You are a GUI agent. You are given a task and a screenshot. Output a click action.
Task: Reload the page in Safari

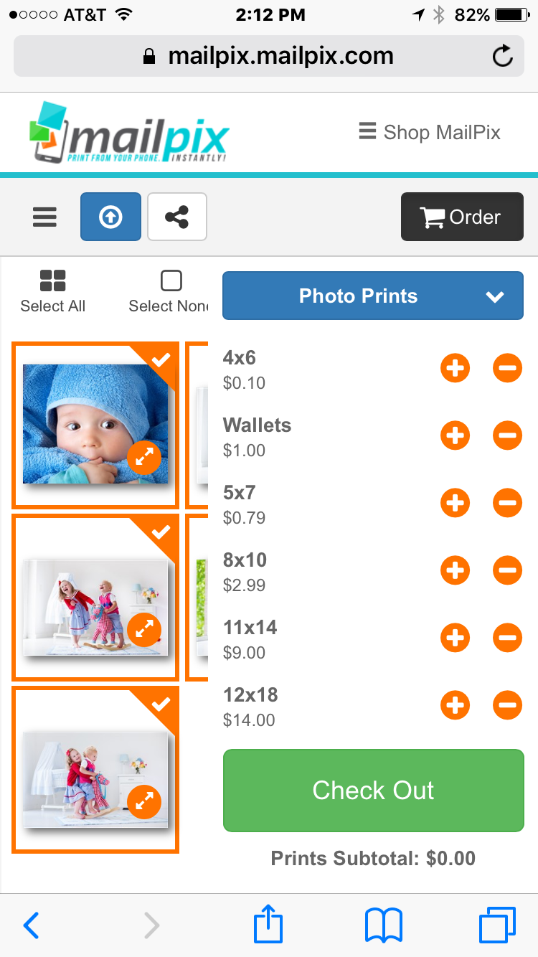503,56
